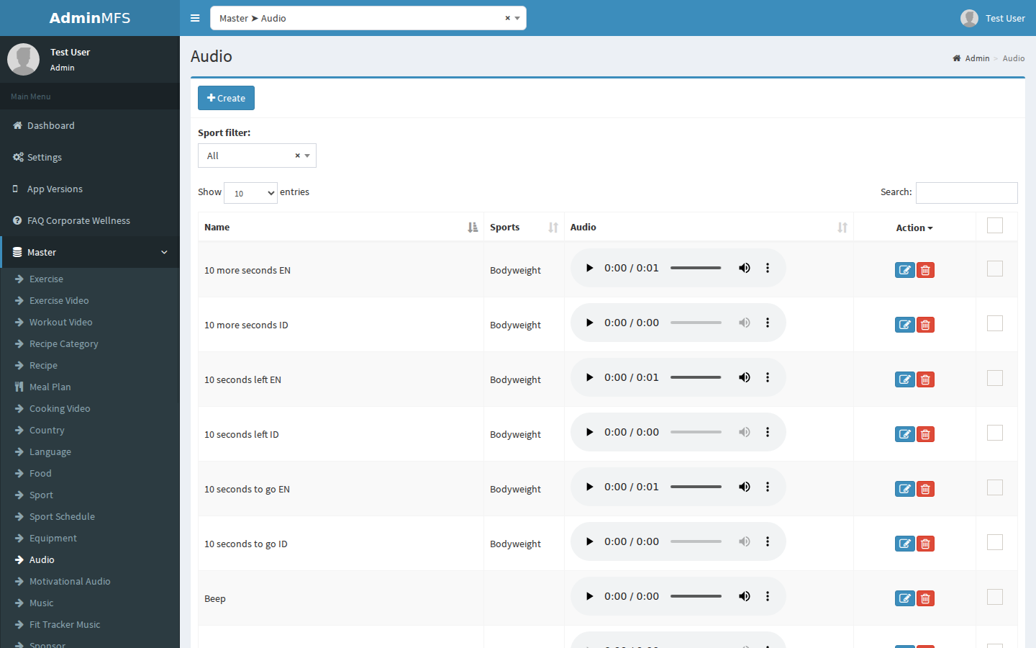Follow the Admin breadcrumb link

pos(977,58)
